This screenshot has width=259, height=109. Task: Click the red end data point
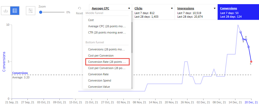tap(251, 62)
